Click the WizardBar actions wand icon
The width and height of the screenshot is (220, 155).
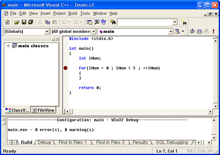click(x=177, y=31)
